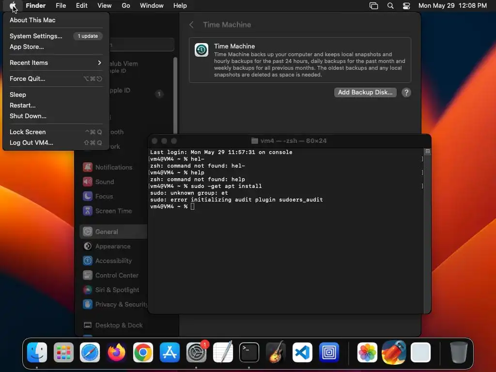Expand the Recent Items submenu
This screenshot has width=496, height=372.
(x=56, y=62)
